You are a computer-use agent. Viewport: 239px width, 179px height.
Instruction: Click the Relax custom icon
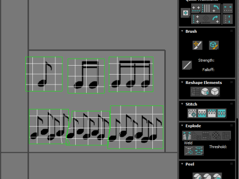click(x=215, y=91)
